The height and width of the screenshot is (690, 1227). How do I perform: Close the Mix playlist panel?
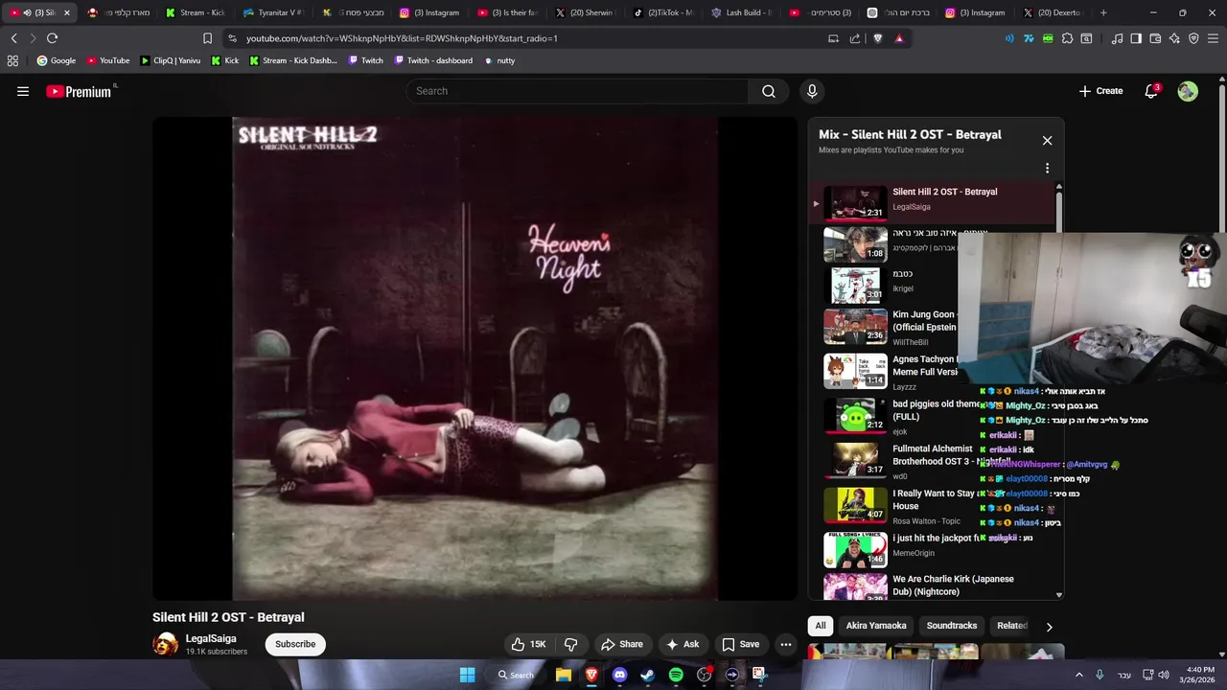1047,141
